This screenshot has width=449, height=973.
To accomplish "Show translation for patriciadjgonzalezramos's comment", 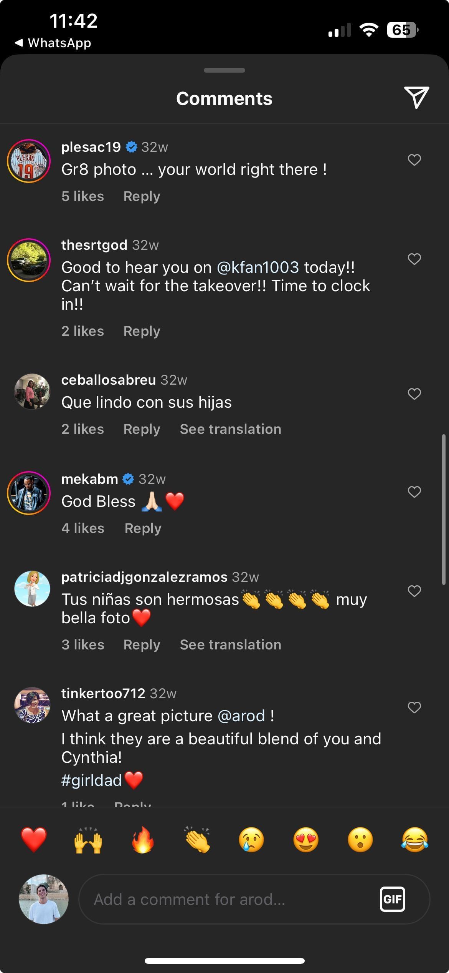I will (230, 645).
